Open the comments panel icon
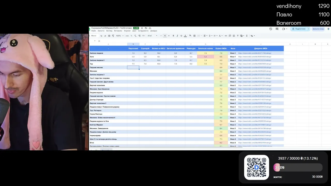Viewport: 331px width, 186px height. pyautogui.click(x=277, y=29)
